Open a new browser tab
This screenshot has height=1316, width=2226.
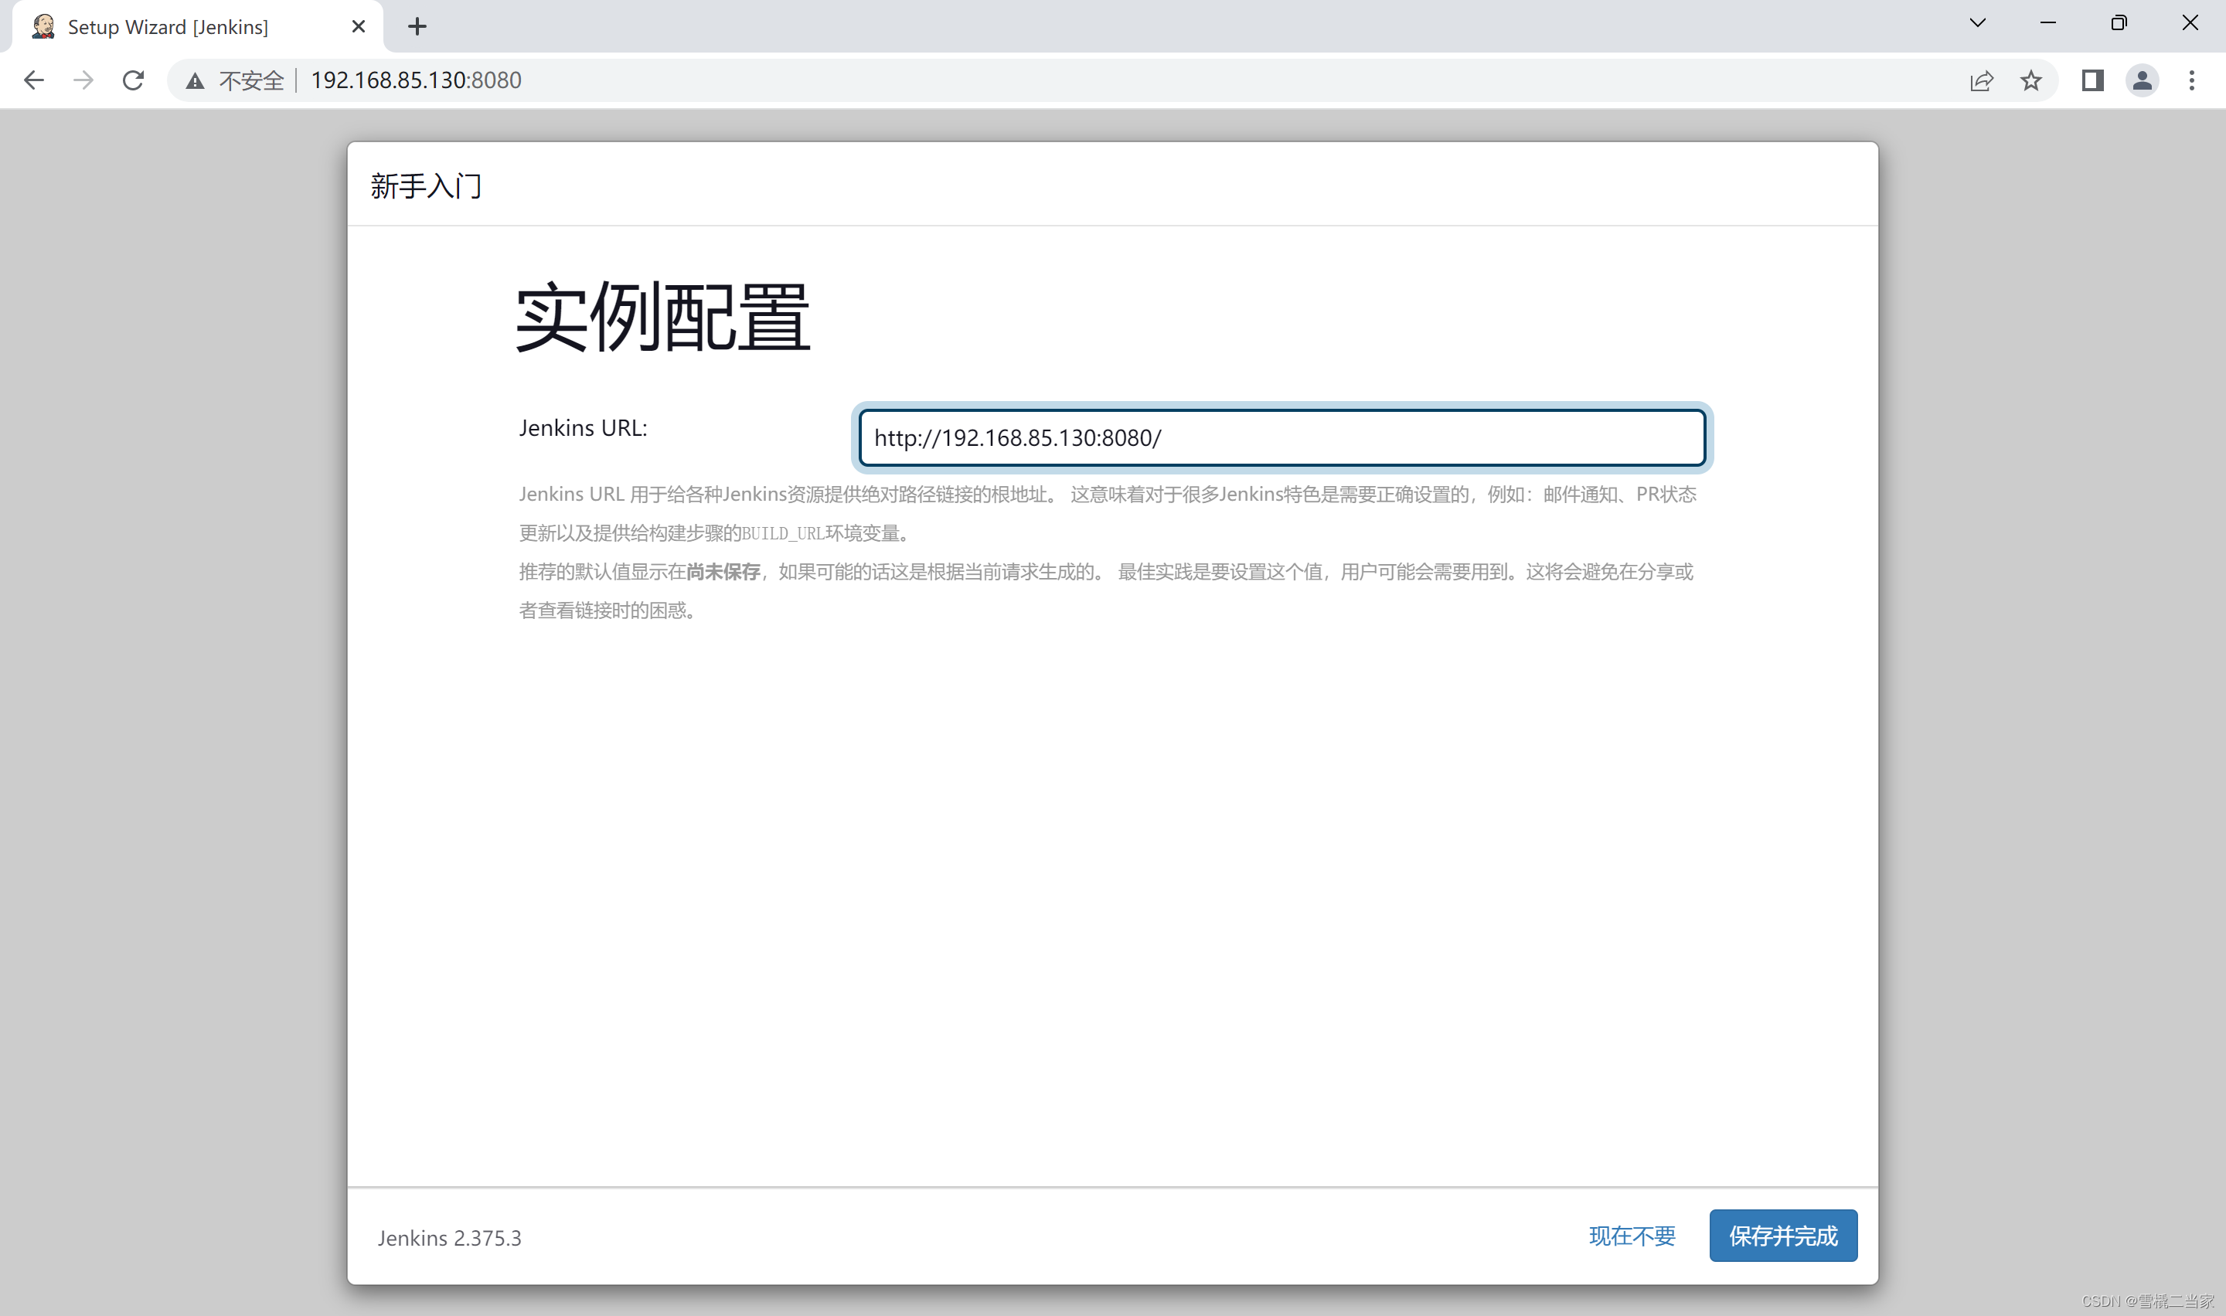pos(417,26)
